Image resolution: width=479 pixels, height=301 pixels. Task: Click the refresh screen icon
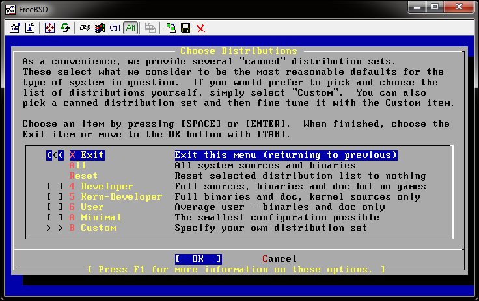pos(65,28)
